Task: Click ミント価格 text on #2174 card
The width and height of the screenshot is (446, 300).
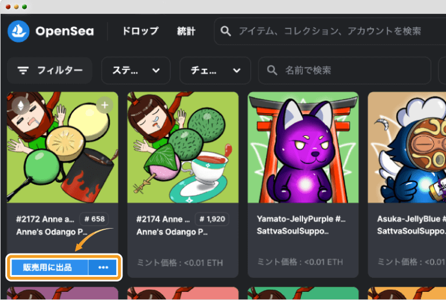Action: pos(180,263)
